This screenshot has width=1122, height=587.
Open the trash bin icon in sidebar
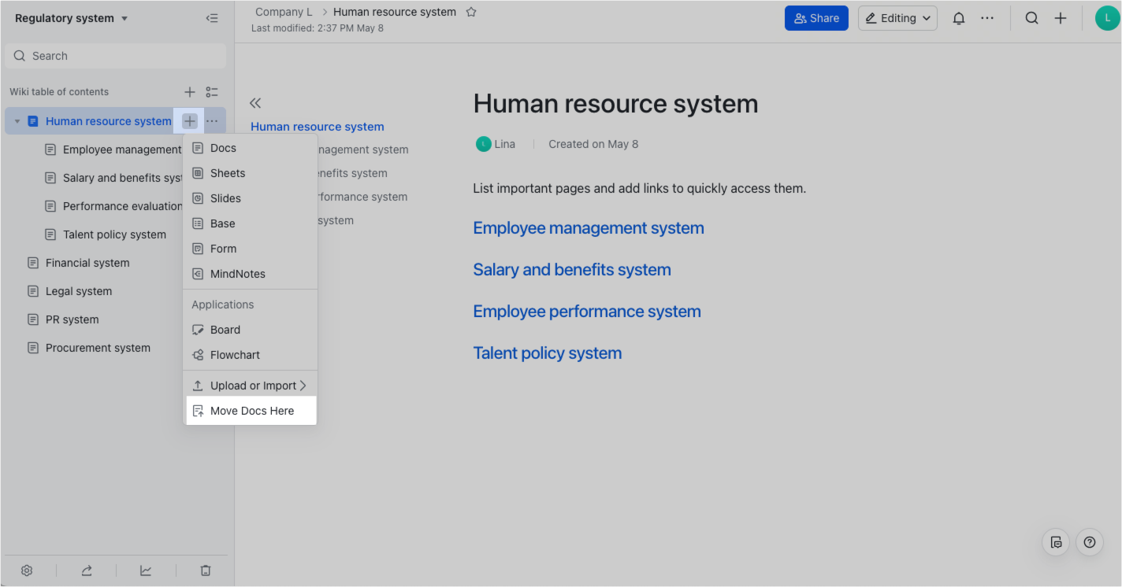pyautogui.click(x=206, y=570)
